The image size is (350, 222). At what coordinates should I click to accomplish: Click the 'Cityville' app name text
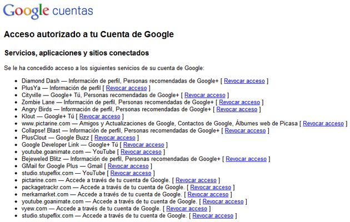click(x=32, y=95)
